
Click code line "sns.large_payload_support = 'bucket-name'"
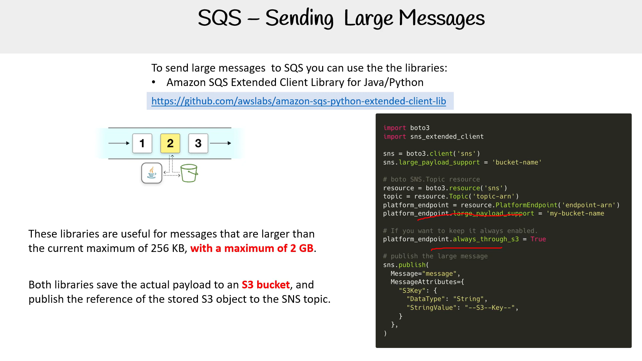(462, 162)
